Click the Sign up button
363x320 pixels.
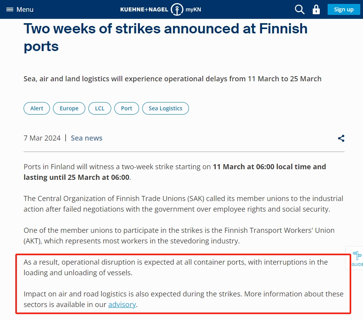[344, 9]
